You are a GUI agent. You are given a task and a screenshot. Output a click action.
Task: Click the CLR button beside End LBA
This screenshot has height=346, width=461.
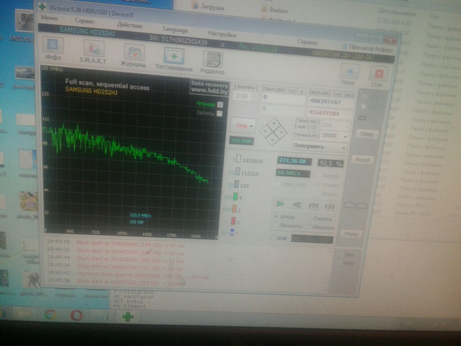pyautogui.click(x=337, y=94)
